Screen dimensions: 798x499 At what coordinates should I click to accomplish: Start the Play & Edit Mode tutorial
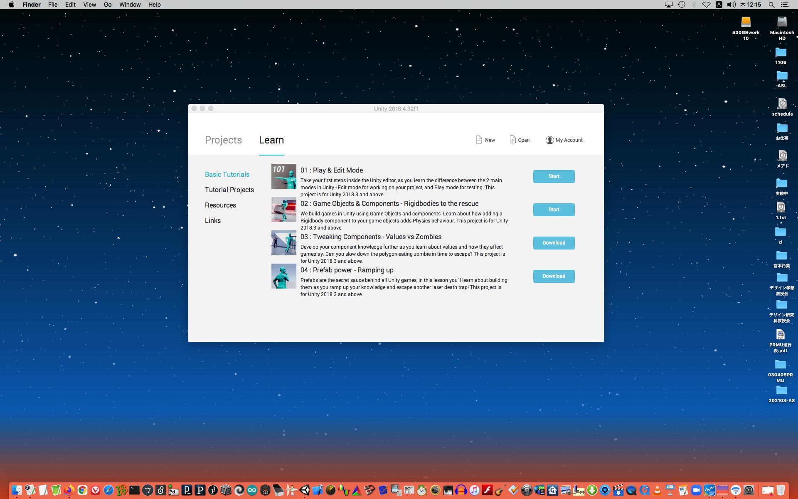[x=554, y=176]
